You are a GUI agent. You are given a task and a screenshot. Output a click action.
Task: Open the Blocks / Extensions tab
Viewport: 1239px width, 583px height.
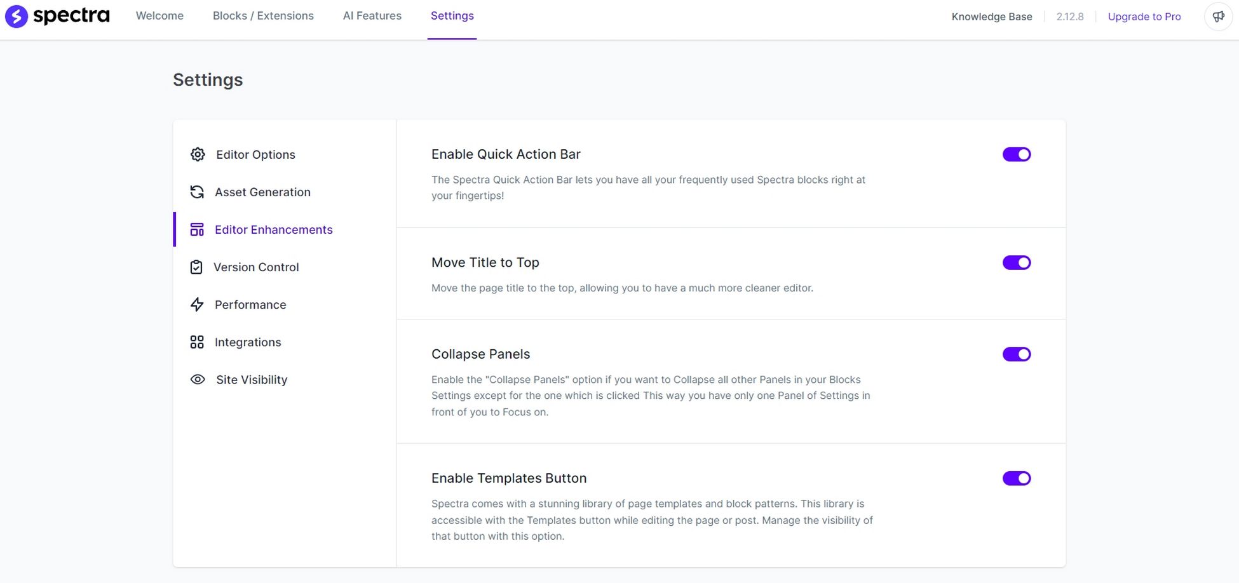click(263, 15)
